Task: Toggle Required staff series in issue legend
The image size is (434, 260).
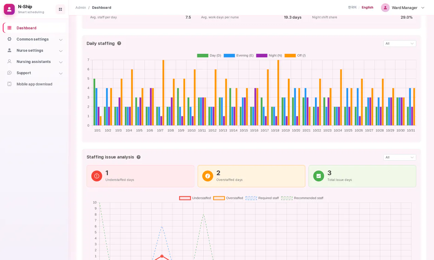Action: [x=262, y=198]
